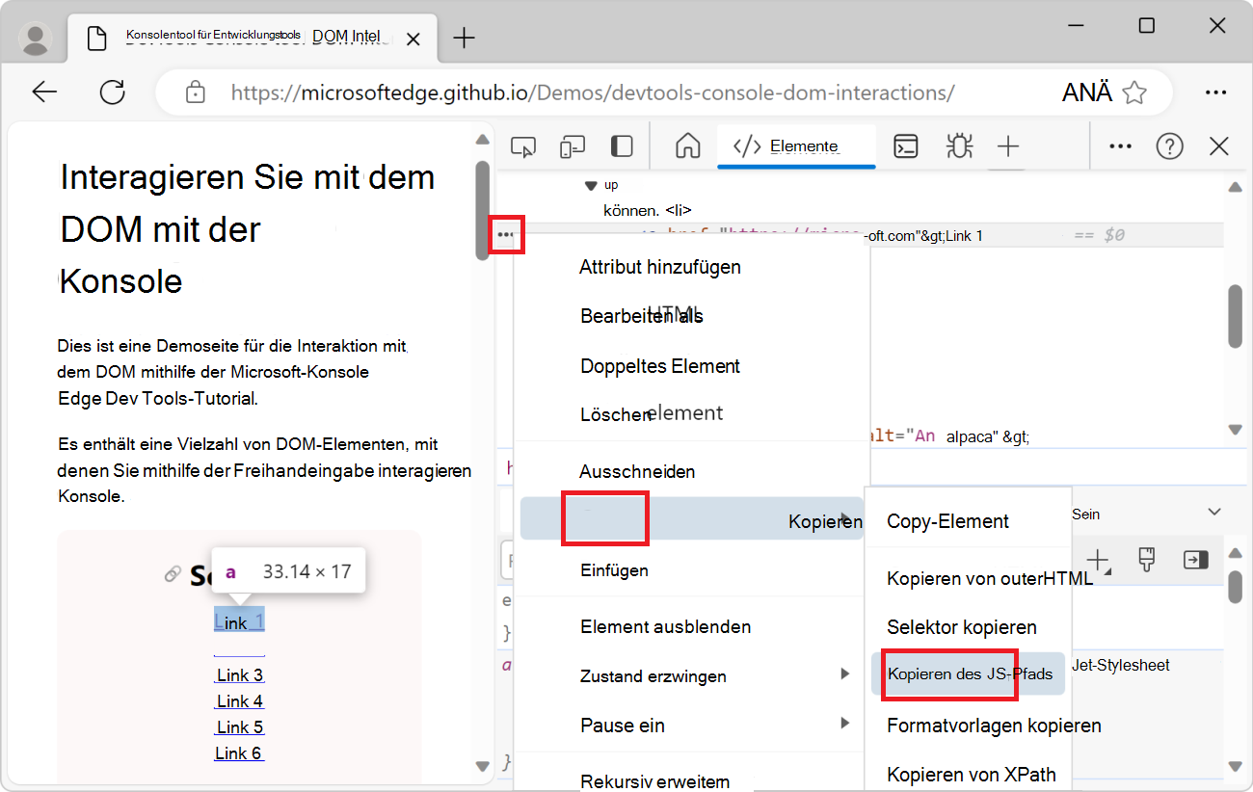The width and height of the screenshot is (1253, 792).
Task: Close the DOM Intel browser tab
Action: pos(413,39)
